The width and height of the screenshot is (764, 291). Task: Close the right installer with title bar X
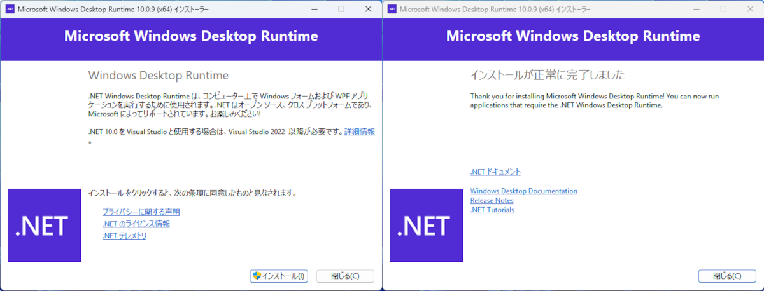750,9
